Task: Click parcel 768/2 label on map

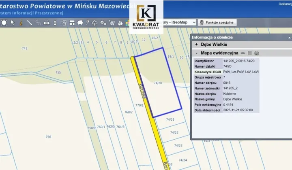Action: pos(129,112)
